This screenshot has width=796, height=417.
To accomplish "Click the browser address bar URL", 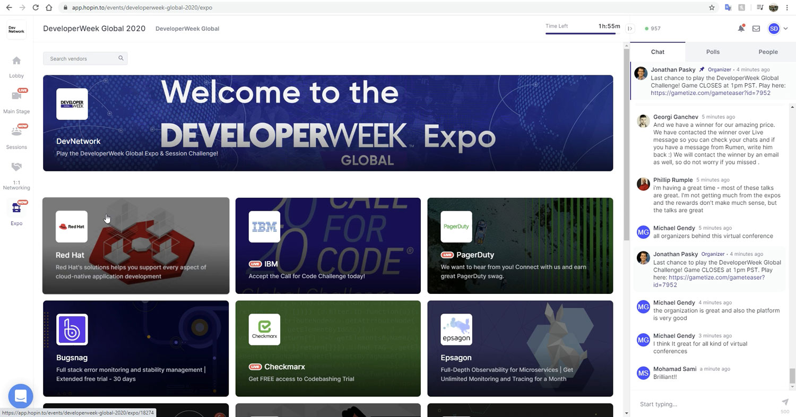I will [x=143, y=7].
